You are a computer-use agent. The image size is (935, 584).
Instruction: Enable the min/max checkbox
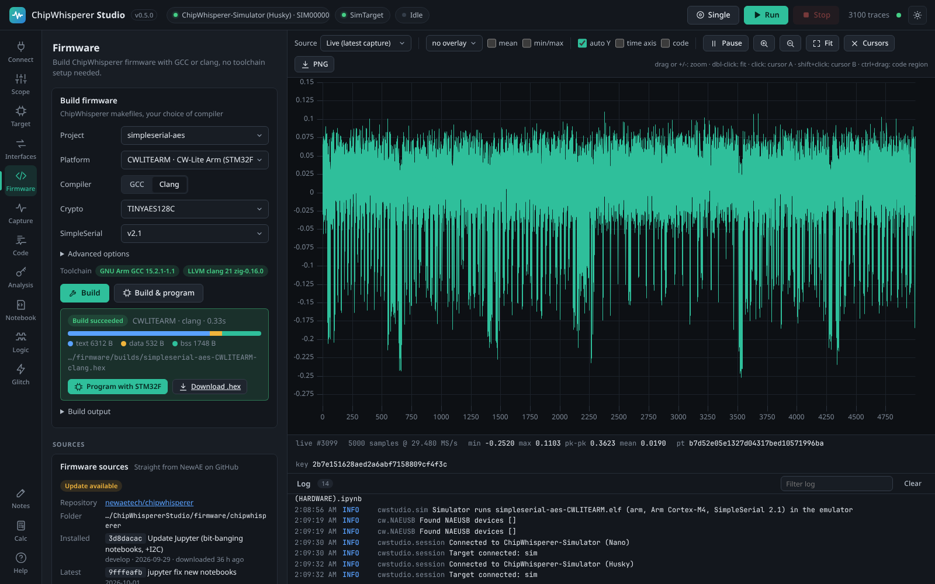(x=527, y=43)
